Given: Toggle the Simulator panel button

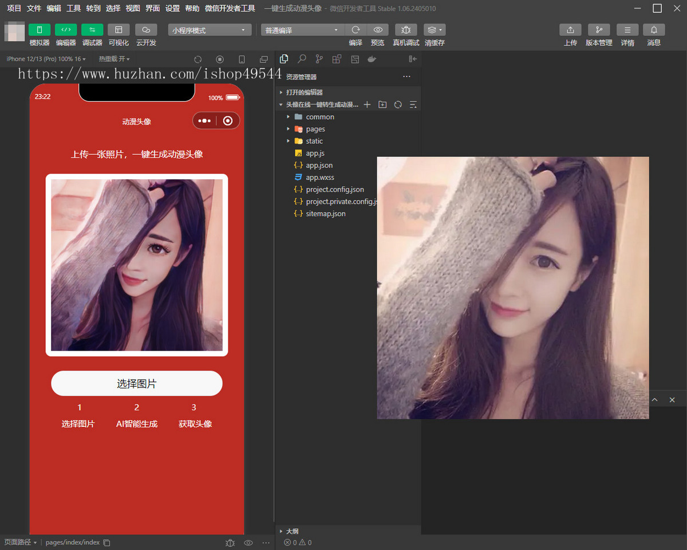Looking at the screenshot, I should click(x=40, y=30).
